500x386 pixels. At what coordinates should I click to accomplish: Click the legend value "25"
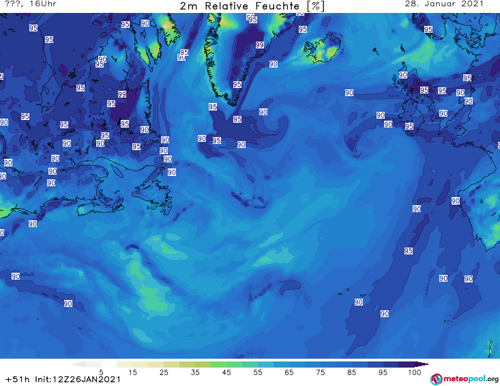164,372
